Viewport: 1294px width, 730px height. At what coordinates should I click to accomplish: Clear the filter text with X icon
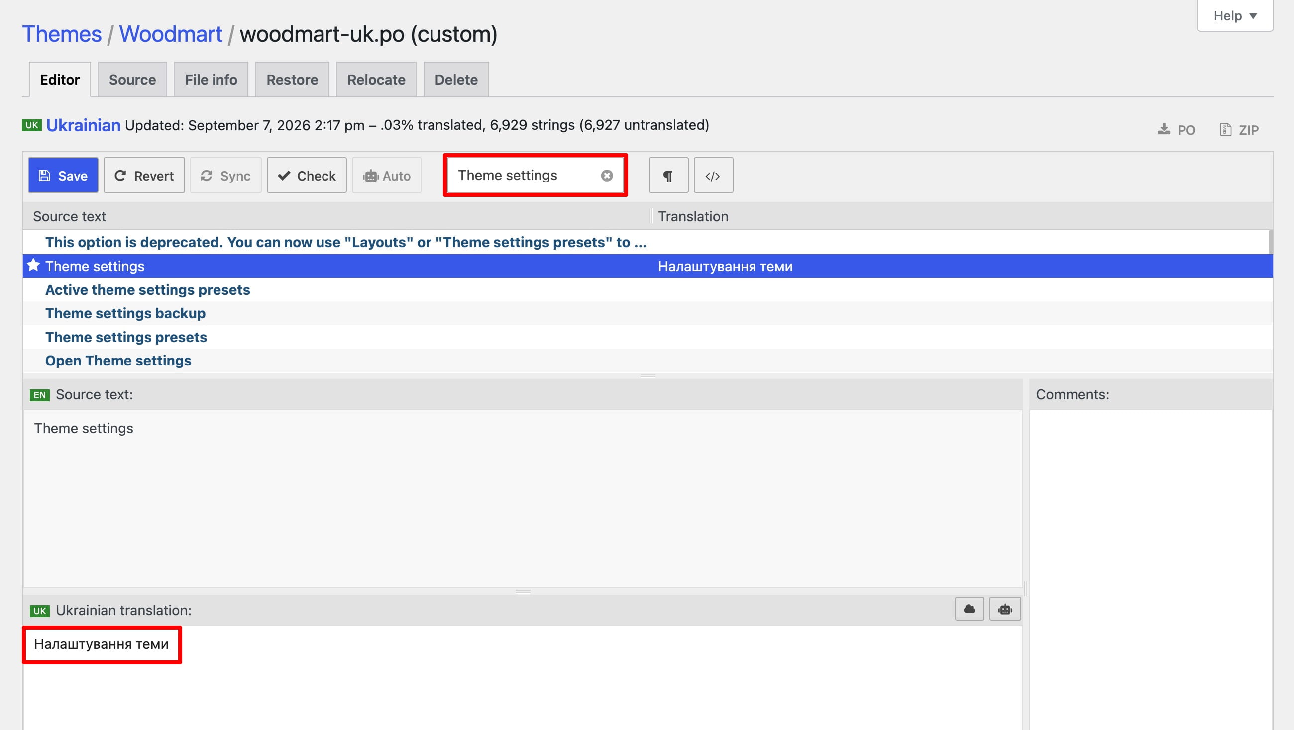[607, 175]
